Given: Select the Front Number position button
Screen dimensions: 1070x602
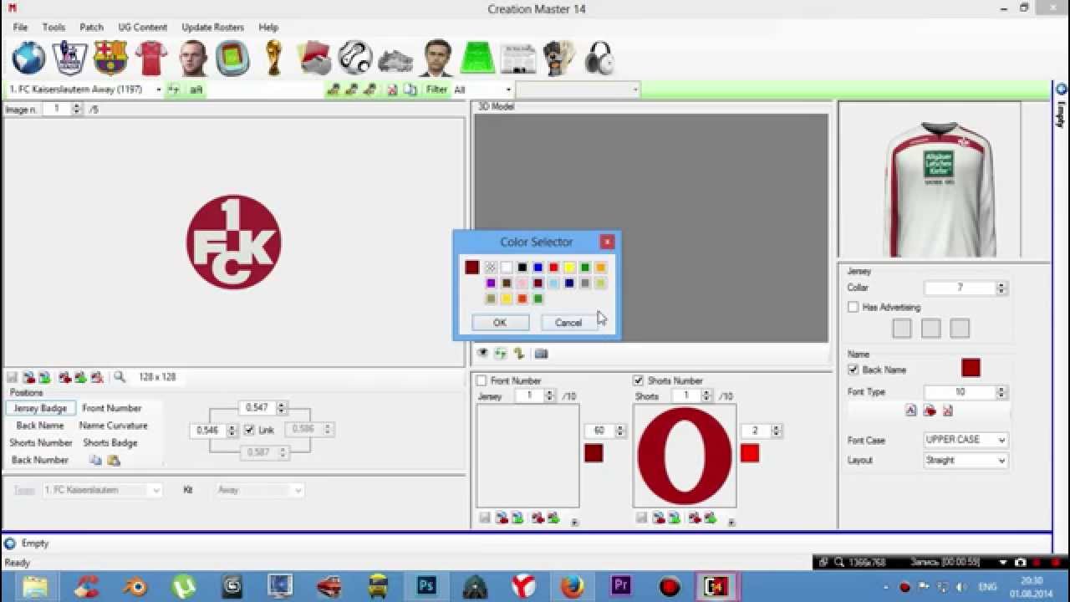Looking at the screenshot, I should [x=112, y=408].
